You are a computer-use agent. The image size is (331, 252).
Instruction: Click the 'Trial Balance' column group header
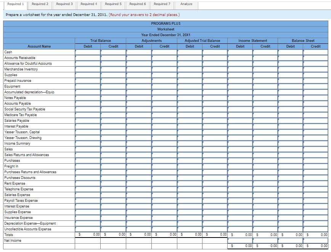pos(101,41)
